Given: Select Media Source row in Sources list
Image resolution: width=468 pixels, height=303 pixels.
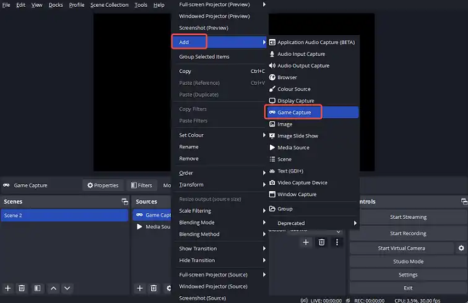Looking at the screenshot, I should tap(153, 227).
